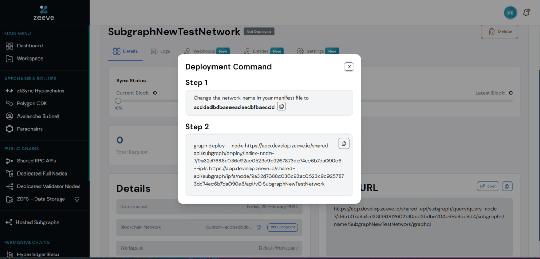Click the shield icon beside ZDFS
Image resolution: width=540 pixels, height=259 pixels.
click(x=77, y=199)
